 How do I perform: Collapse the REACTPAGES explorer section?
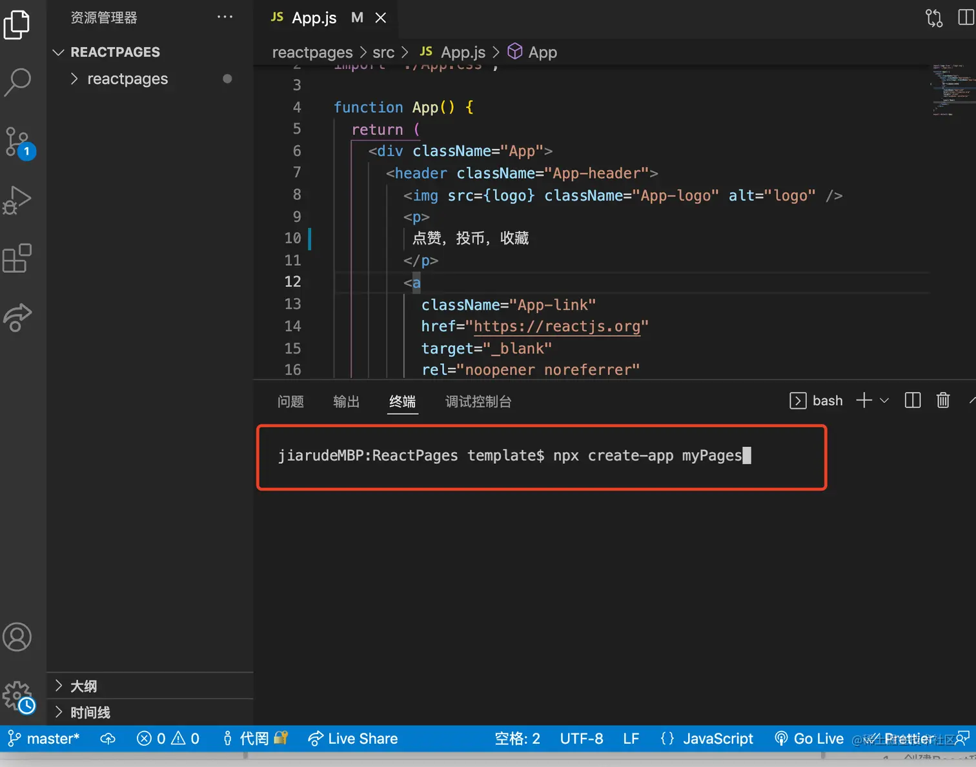pos(151,52)
